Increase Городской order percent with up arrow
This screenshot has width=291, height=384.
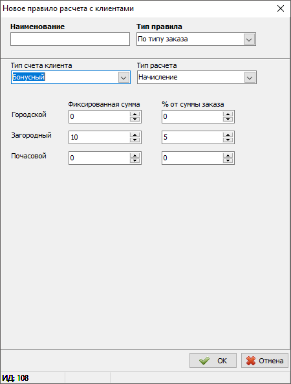(228, 114)
